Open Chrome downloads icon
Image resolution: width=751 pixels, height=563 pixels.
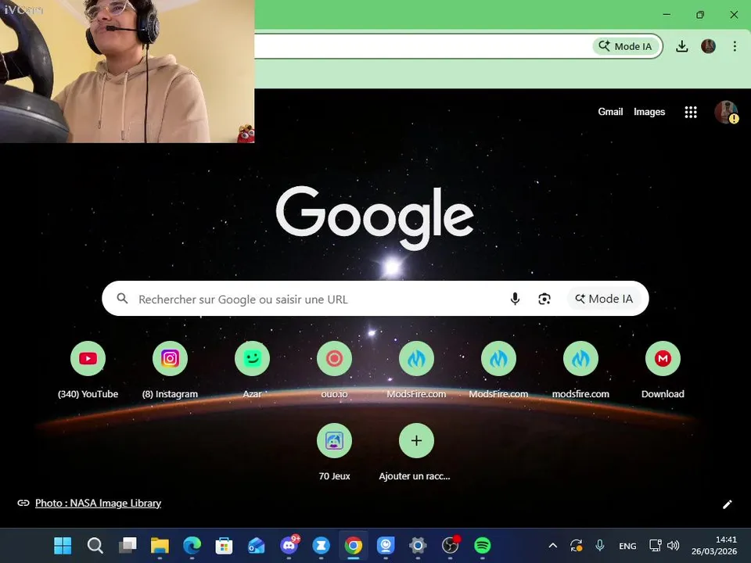682,46
